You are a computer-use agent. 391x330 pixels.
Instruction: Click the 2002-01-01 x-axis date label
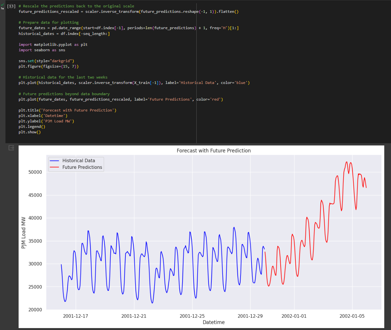[x=294, y=316]
